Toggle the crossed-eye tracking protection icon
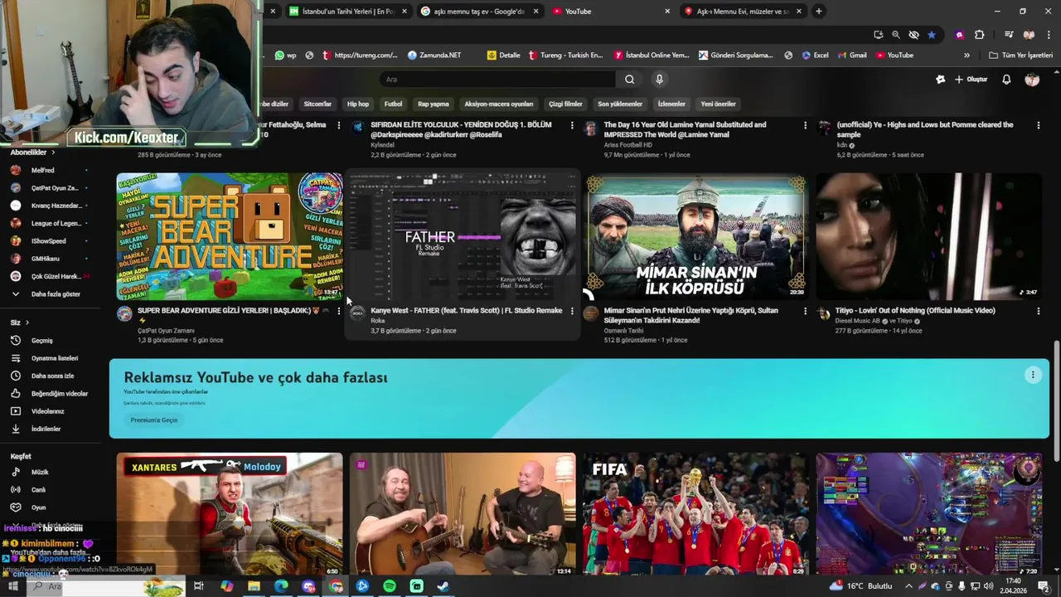The width and height of the screenshot is (1061, 597). [913, 35]
